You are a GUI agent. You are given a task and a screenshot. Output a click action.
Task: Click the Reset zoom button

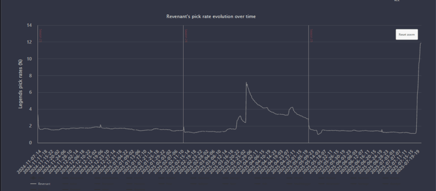click(406, 35)
